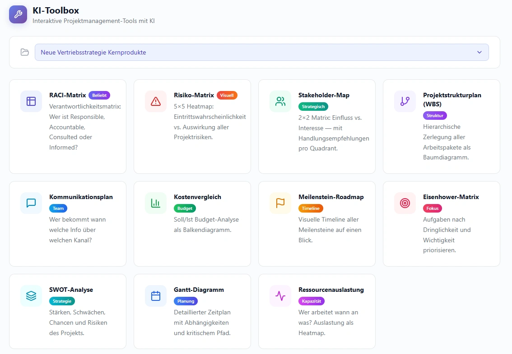Click the Eisenhower-Matrix target icon
512x354 pixels.
(x=405, y=203)
